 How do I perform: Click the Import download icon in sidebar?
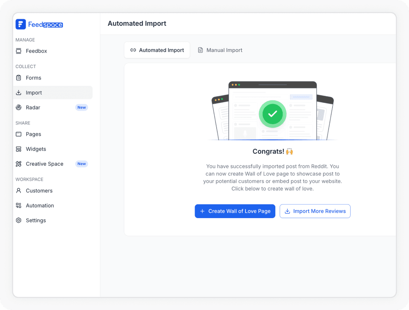[x=19, y=93]
